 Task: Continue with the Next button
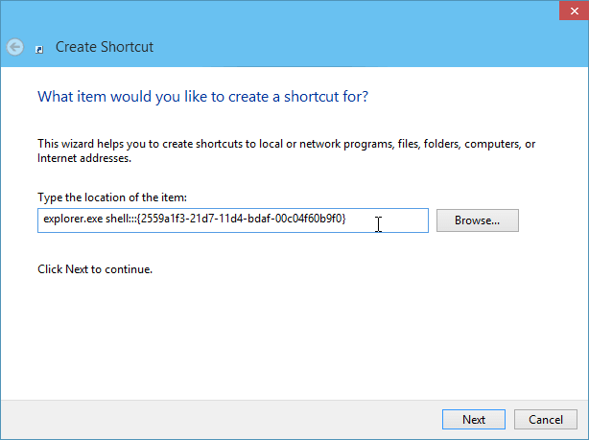tap(474, 419)
